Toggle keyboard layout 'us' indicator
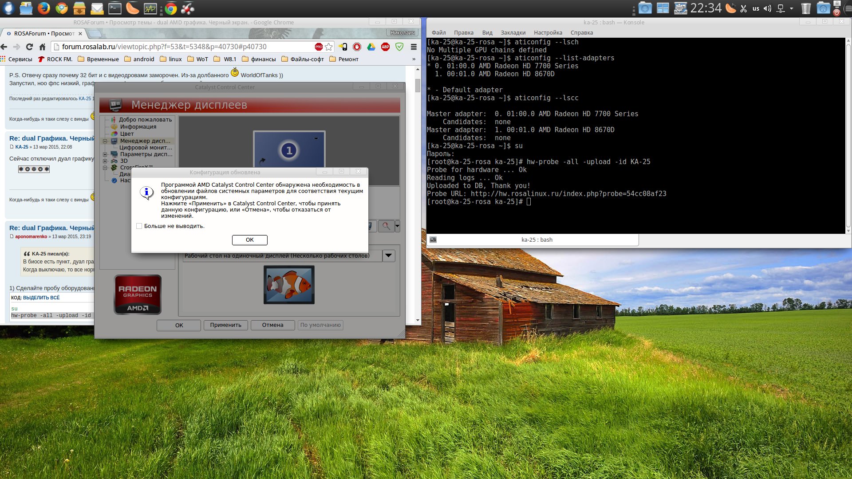 (x=756, y=8)
